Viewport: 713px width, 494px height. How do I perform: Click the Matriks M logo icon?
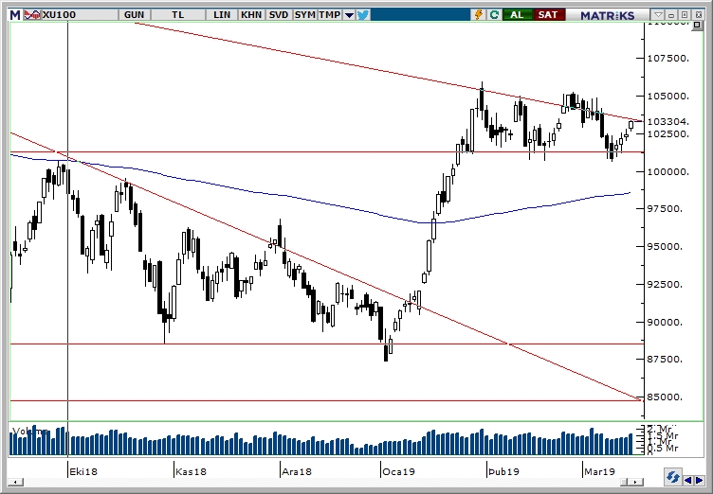(15, 14)
